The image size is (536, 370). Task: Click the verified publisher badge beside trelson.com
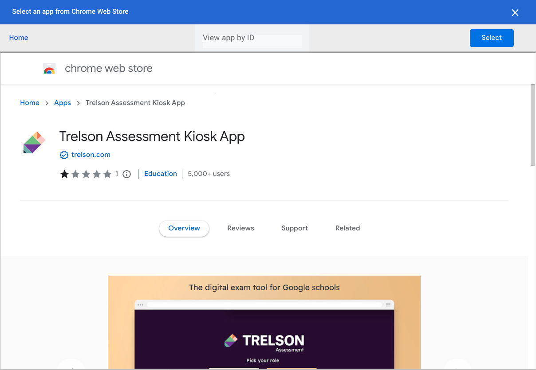coord(64,155)
